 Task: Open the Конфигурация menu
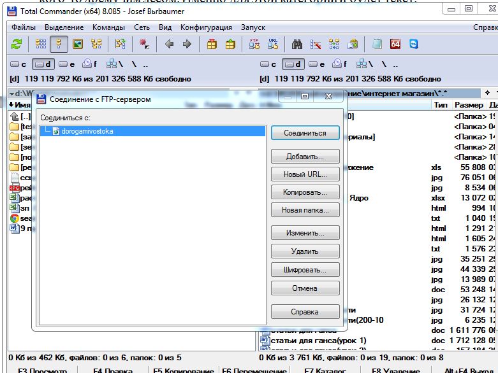206,27
